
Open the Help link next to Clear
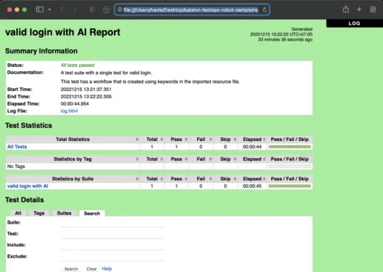(107, 268)
